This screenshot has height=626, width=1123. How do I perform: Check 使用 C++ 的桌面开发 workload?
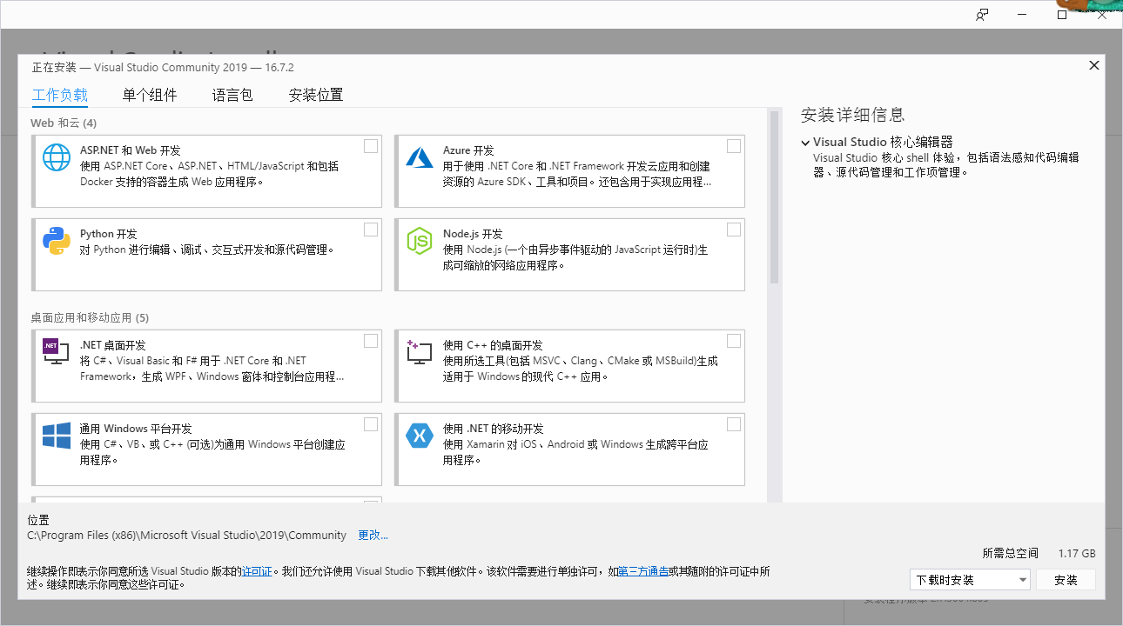(x=734, y=341)
